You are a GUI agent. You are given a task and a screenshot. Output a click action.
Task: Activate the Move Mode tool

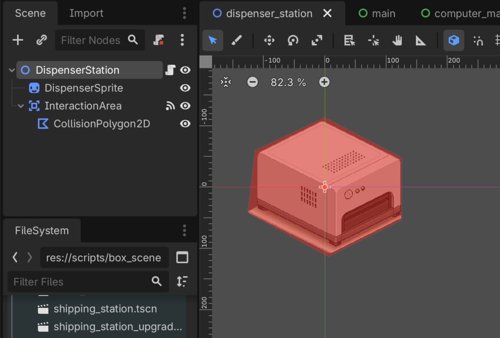click(x=270, y=41)
